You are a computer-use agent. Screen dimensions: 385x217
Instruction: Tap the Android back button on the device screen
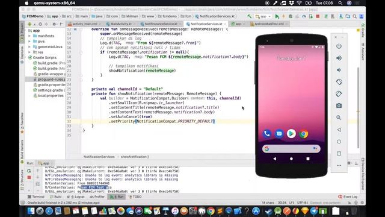274,159
